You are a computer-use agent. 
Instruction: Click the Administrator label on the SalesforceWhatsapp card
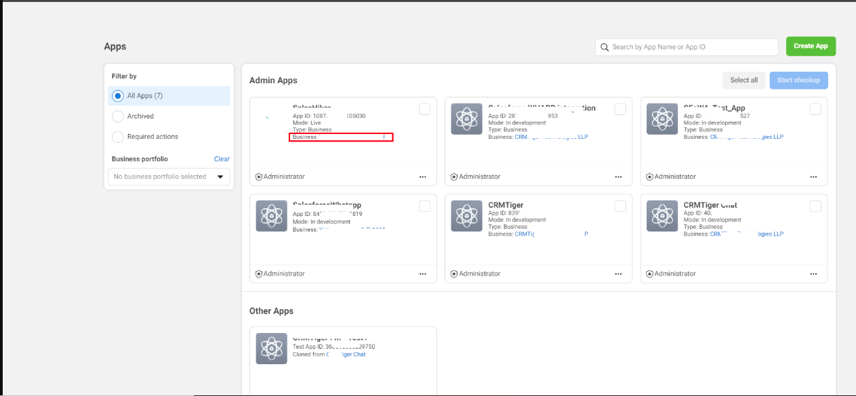coord(284,274)
